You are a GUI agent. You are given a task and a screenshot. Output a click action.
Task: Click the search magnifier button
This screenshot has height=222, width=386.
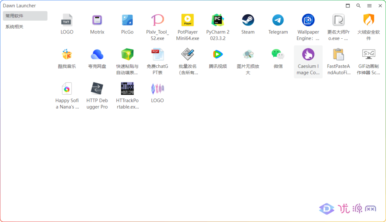[358, 6]
